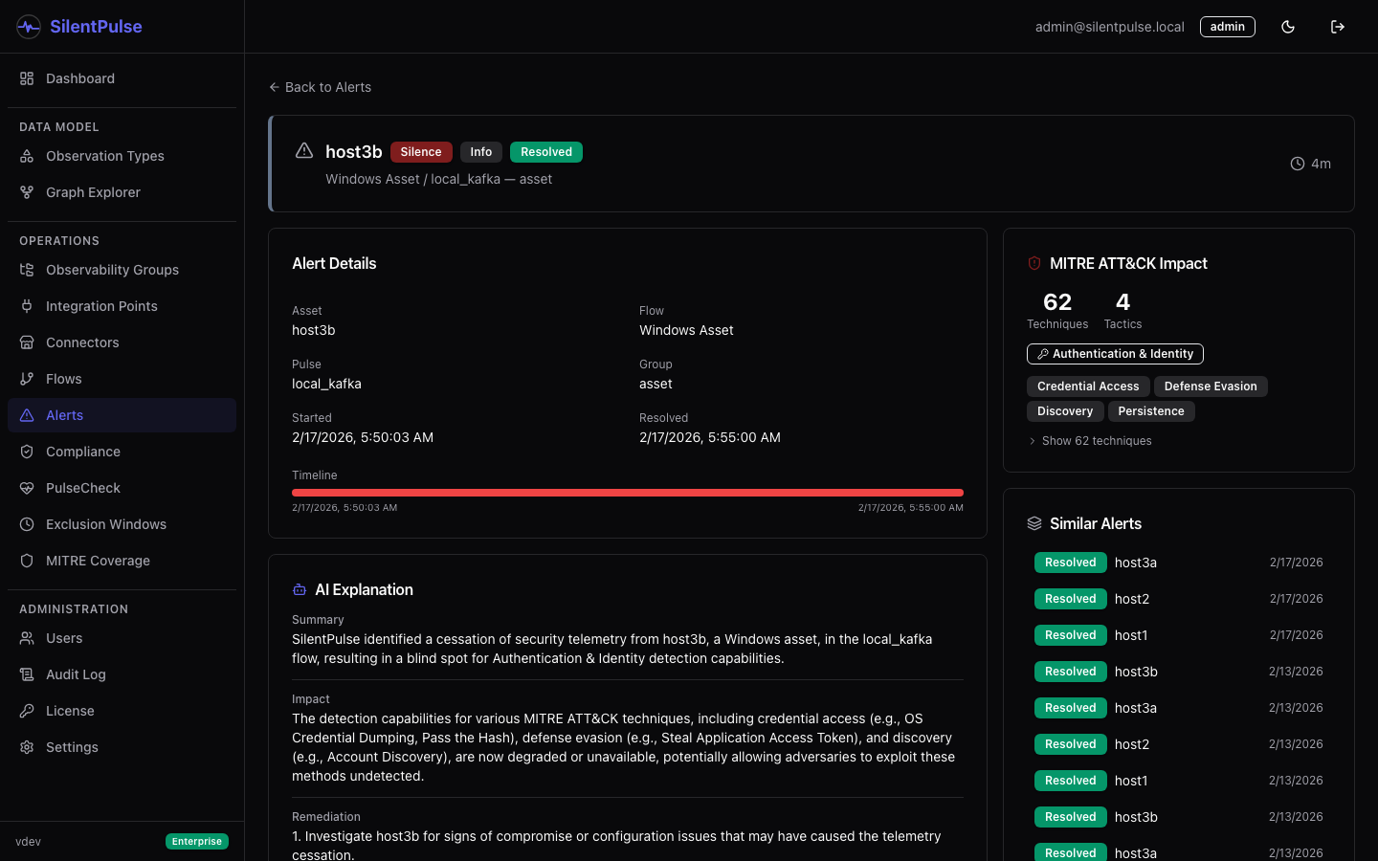
Task: Open similar alert host3a dated 2/17/2026
Action: pyautogui.click(x=1179, y=563)
